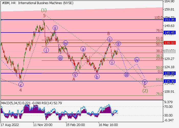Select the blue 145.45 price level label
Screen dimensions: 179x128
[x=170, y=33]
